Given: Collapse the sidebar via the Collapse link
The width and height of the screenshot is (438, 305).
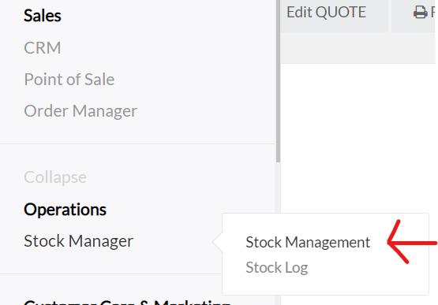Looking at the screenshot, I should (55, 177).
